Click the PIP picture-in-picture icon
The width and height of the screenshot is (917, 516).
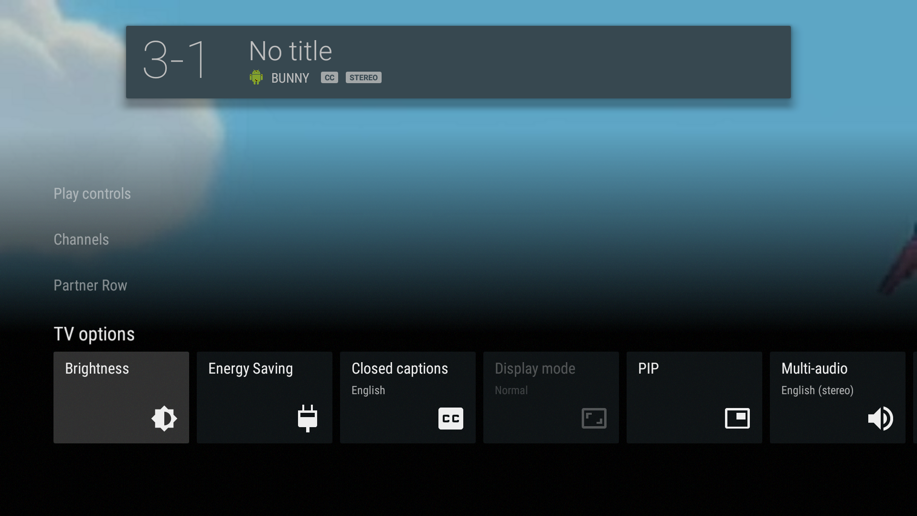737,418
